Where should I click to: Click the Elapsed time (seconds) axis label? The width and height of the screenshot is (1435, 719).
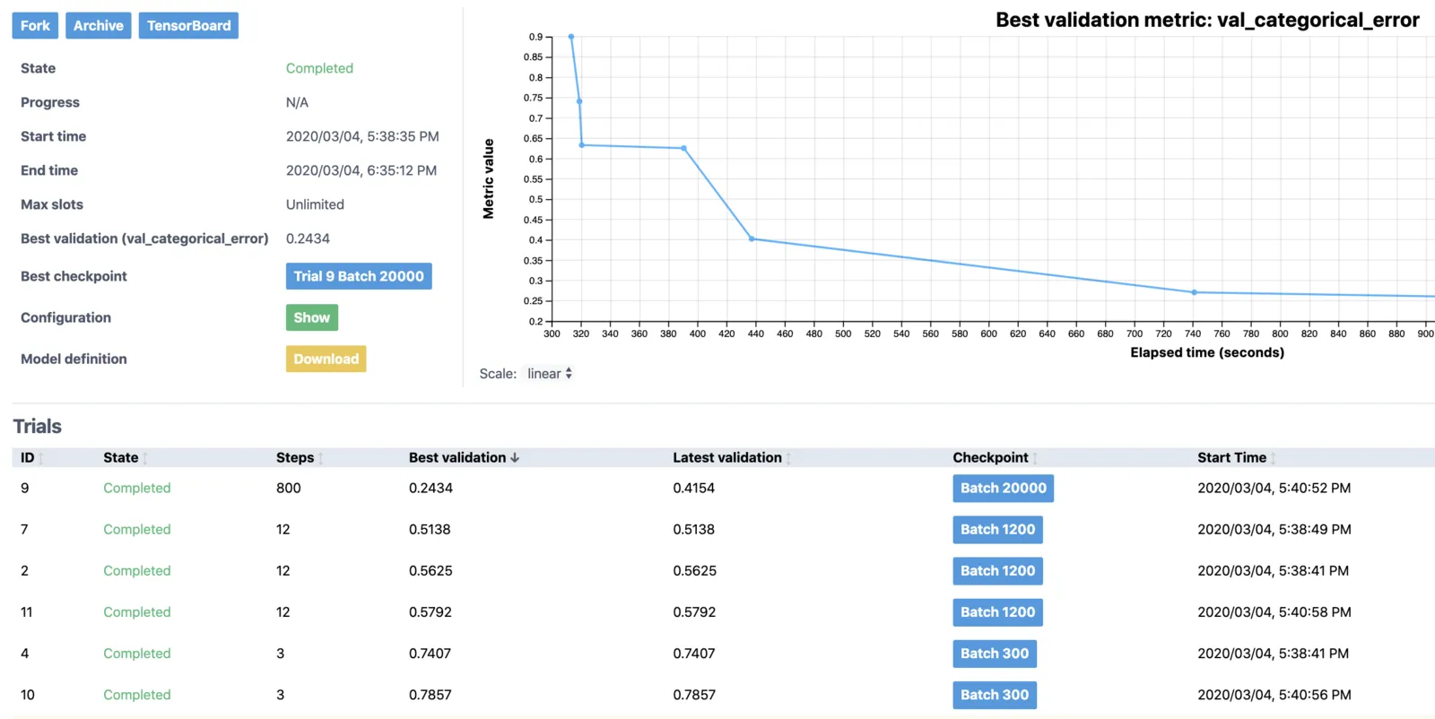pyautogui.click(x=1207, y=352)
